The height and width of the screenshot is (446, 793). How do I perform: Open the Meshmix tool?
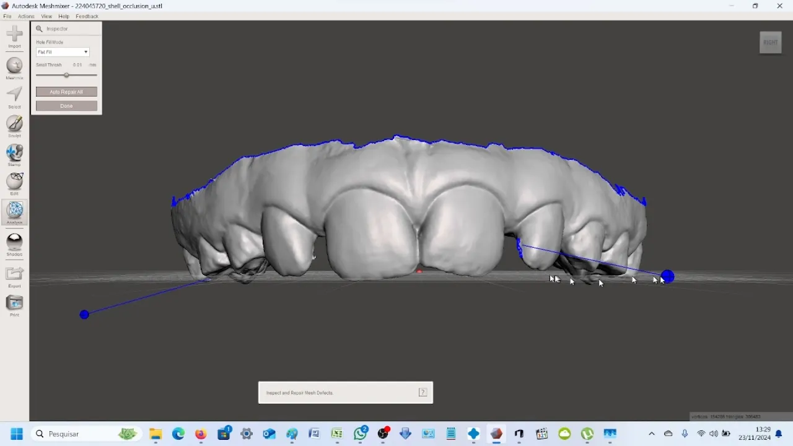14,68
